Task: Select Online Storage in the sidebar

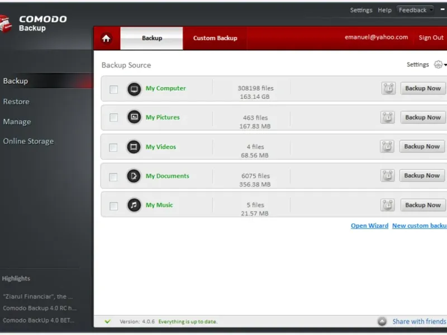Action: point(28,141)
